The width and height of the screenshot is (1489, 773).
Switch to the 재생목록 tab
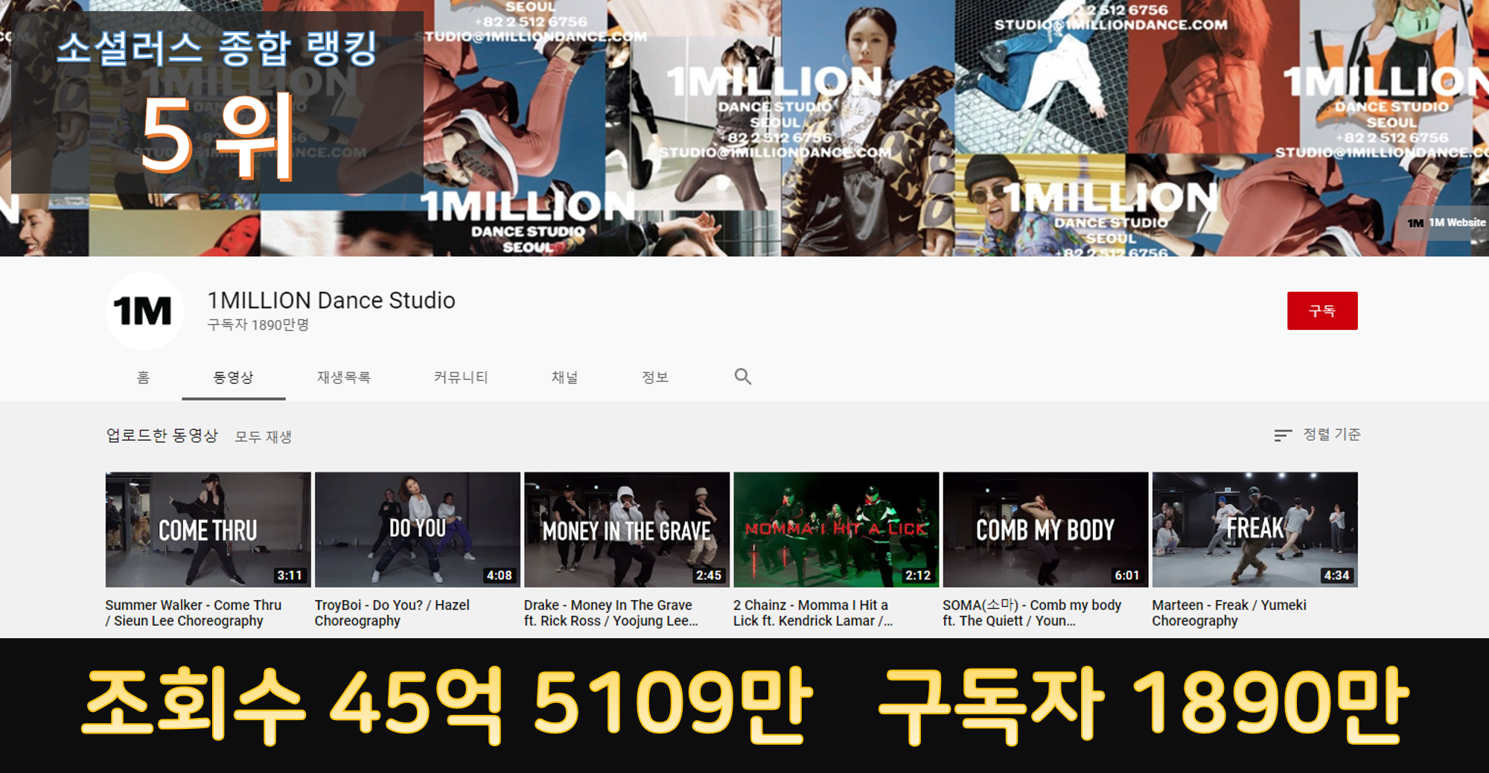click(344, 378)
